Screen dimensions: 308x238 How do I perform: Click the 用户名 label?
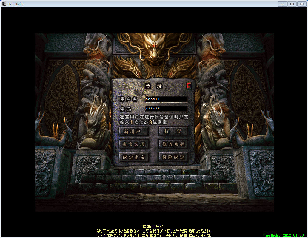128,99
